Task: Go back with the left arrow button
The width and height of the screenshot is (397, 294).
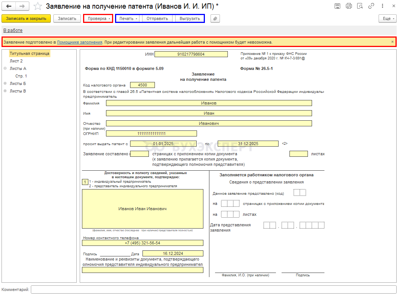Action: (x=9, y=6)
